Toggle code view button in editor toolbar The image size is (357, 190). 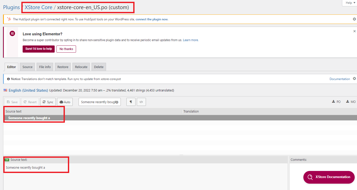141,102
